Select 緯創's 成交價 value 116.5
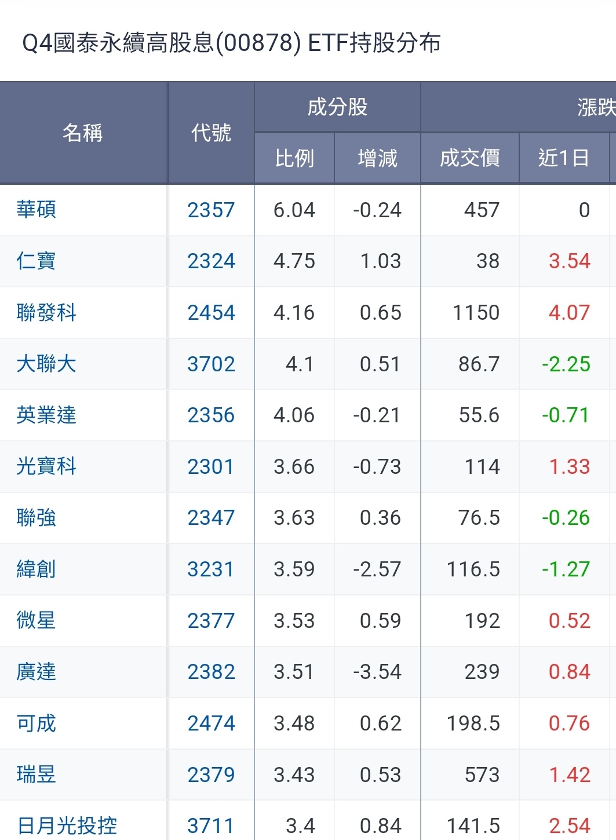616x840 pixels. click(473, 569)
